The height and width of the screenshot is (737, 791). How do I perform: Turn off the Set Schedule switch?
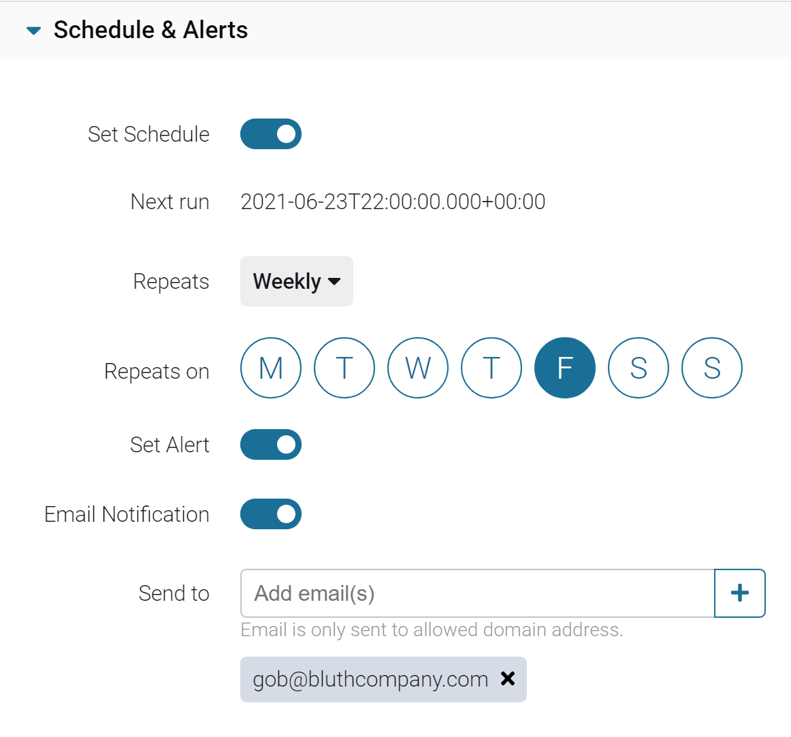[271, 134]
